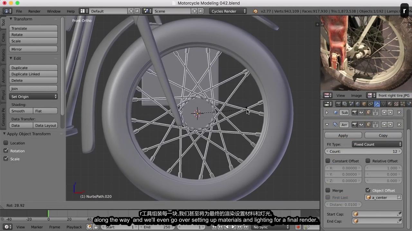Set shading to Smooth
Screen dimensions: 412x231
(21, 111)
